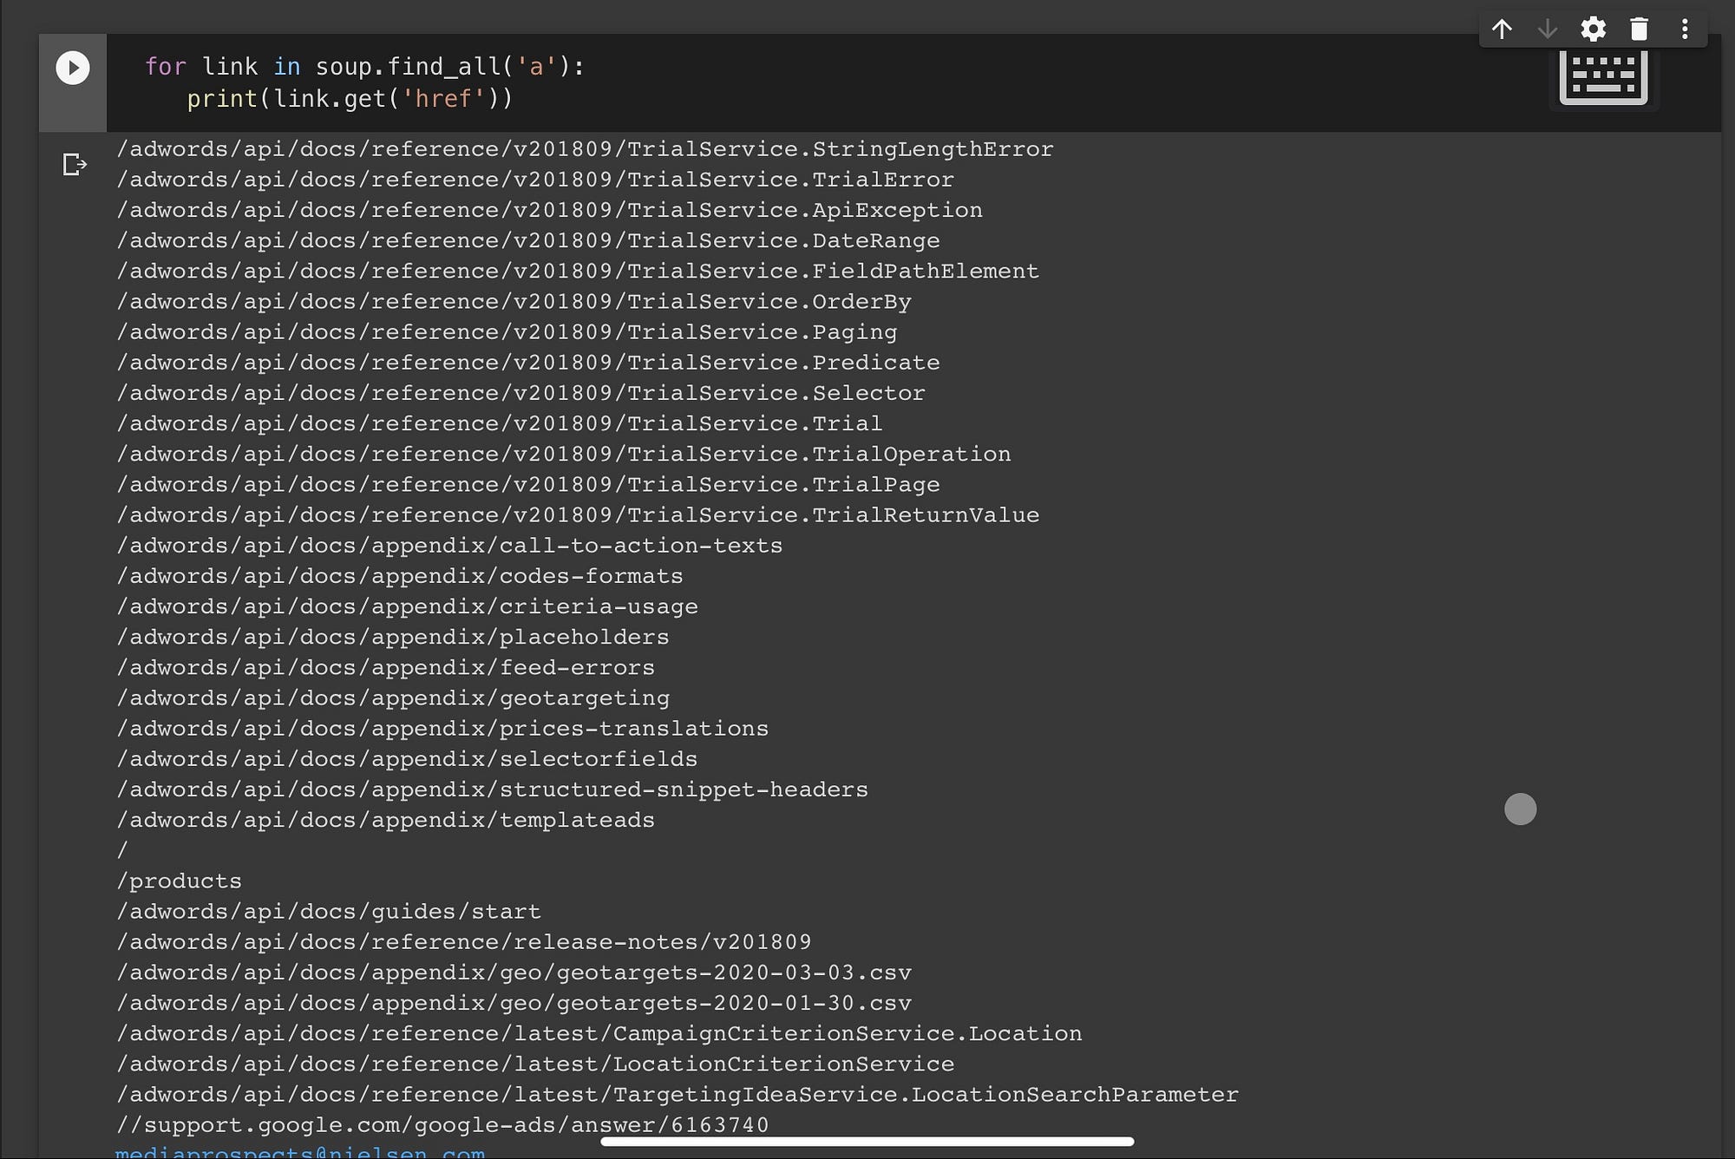
Task: Click output line TrialService.TrialPage
Action: pos(528,484)
